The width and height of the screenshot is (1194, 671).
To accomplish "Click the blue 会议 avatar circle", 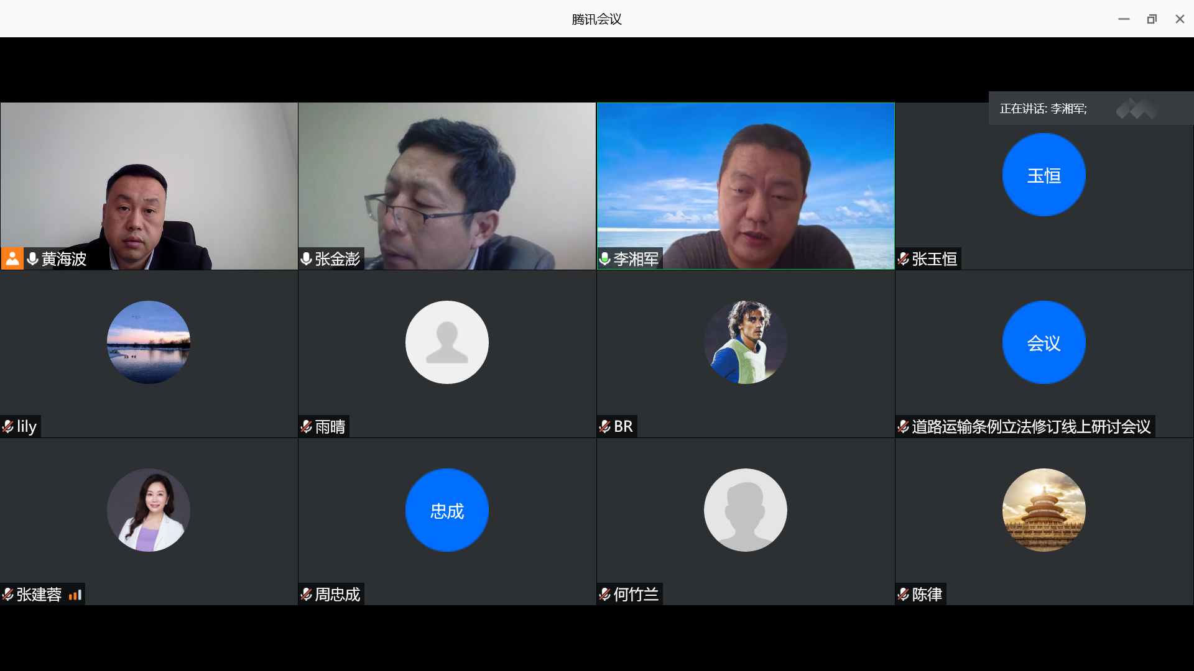I will pos(1044,342).
